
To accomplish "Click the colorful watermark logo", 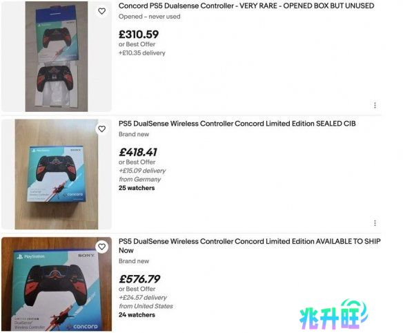I will [333, 314].
